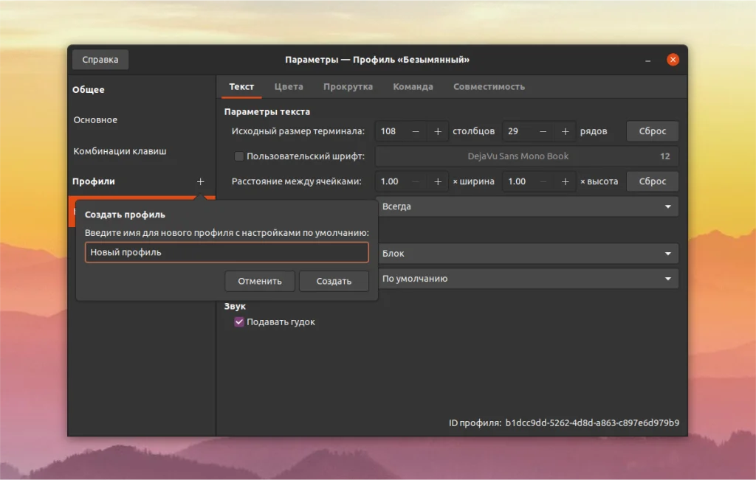
Task: Confirm profile creation with Создать
Action: 333,281
